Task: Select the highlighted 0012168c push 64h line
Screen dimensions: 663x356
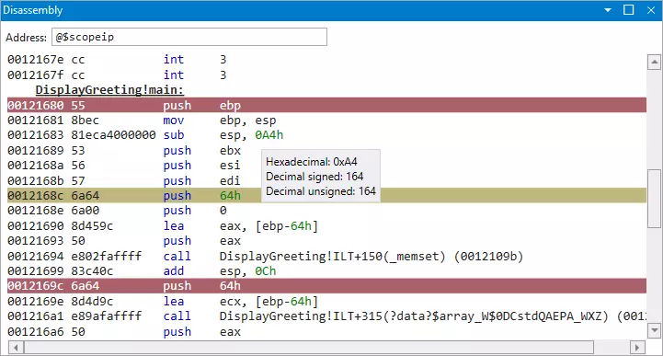Action: (326, 195)
